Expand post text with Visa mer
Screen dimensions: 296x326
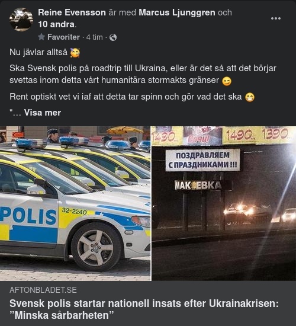pyautogui.click(x=43, y=113)
